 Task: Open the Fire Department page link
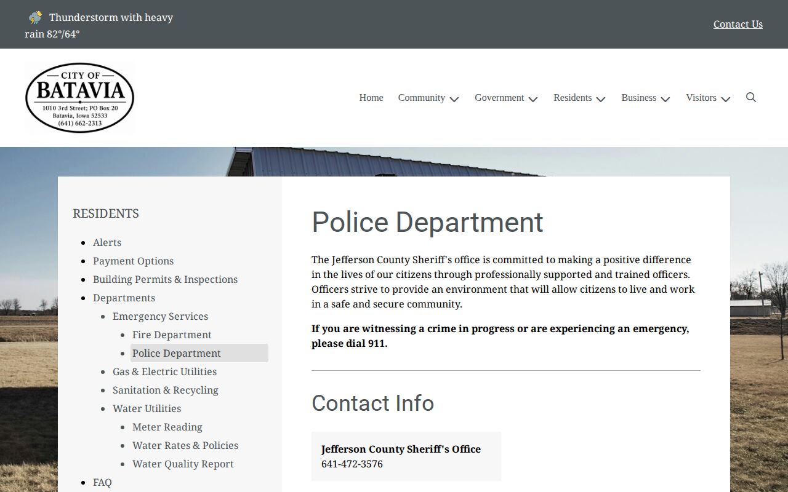click(172, 335)
